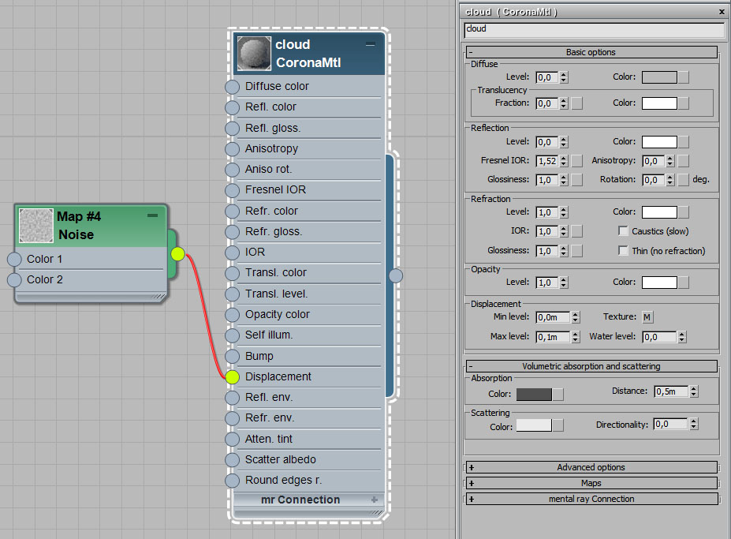
Task: Click the Color 1 socket on Noise node
Action: click(14, 260)
